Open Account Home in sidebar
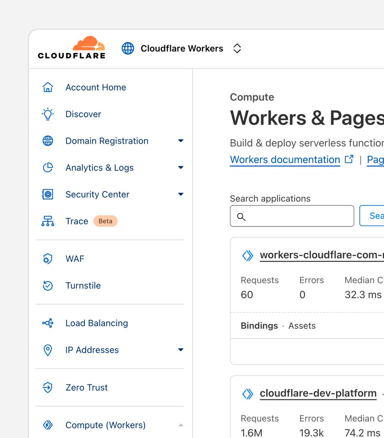Image resolution: width=384 pixels, height=438 pixels. pos(96,87)
